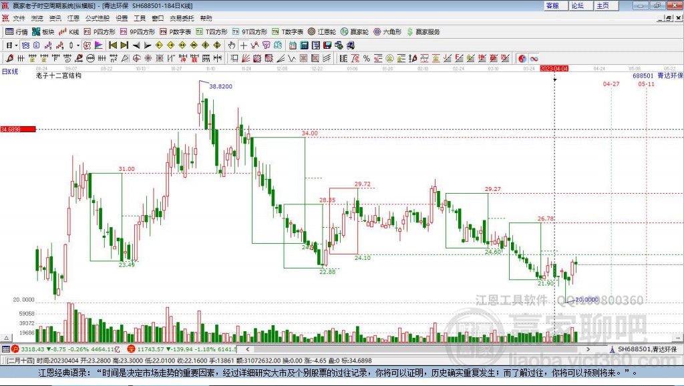
Task: Select the red pencil drawing tool
Action: click(x=9, y=58)
